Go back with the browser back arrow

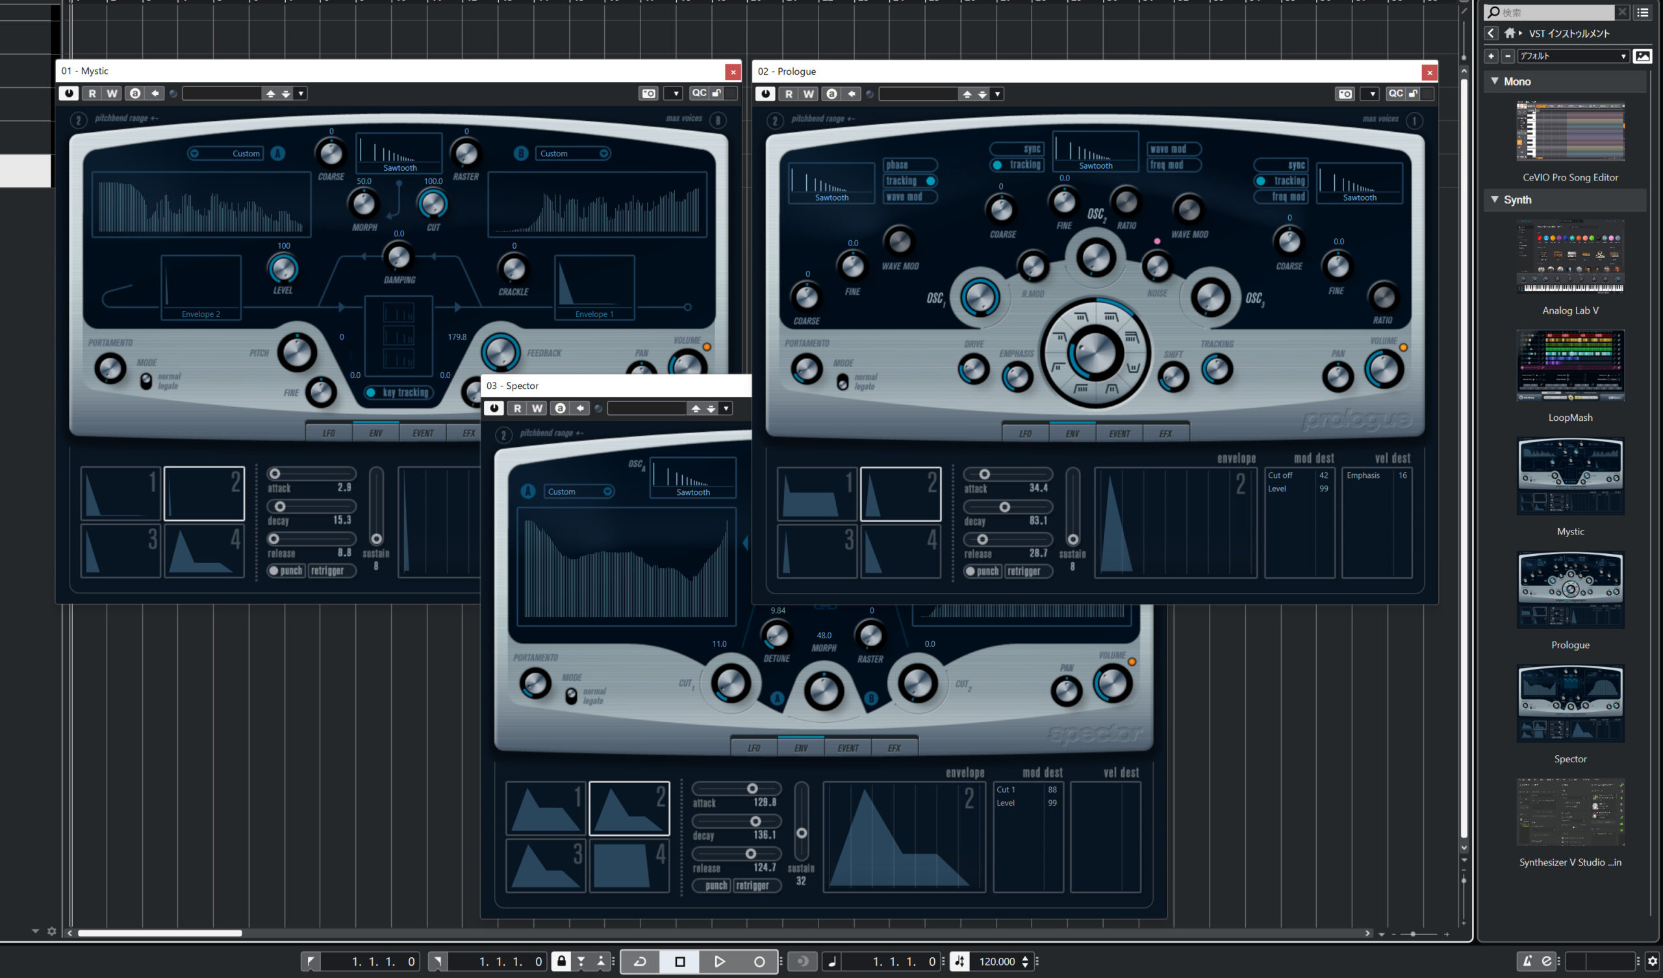tap(1491, 33)
